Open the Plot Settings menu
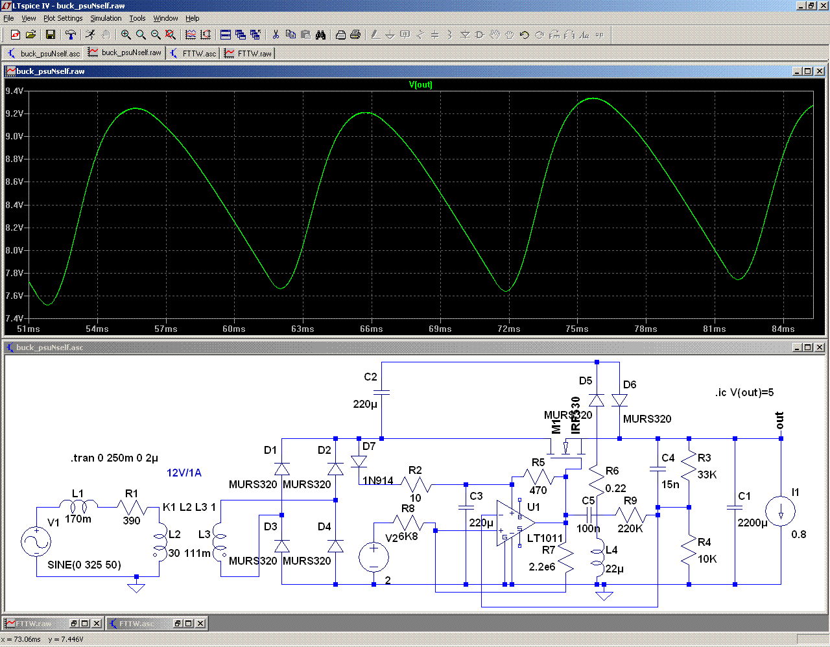830x647 pixels. click(x=63, y=18)
